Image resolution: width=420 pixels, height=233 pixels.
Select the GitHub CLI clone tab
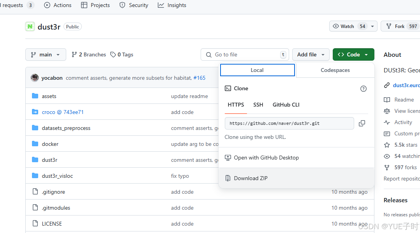point(286,105)
